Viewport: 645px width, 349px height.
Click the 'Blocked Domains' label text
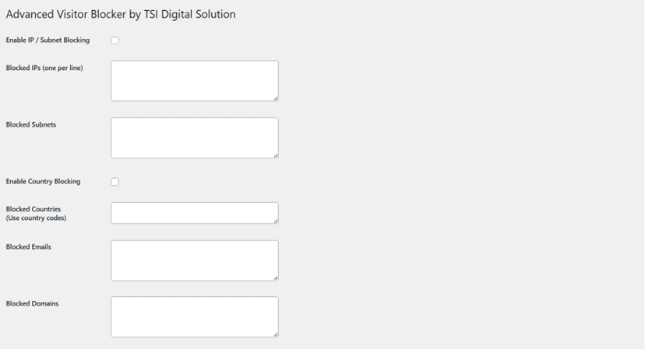click(32, 304)
